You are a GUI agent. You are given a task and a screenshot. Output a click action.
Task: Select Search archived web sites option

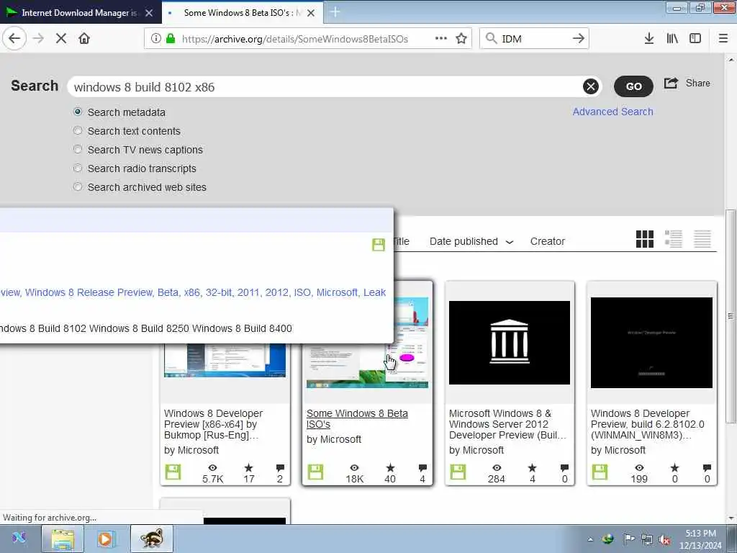pyautogui.click(x=78, y=187)
